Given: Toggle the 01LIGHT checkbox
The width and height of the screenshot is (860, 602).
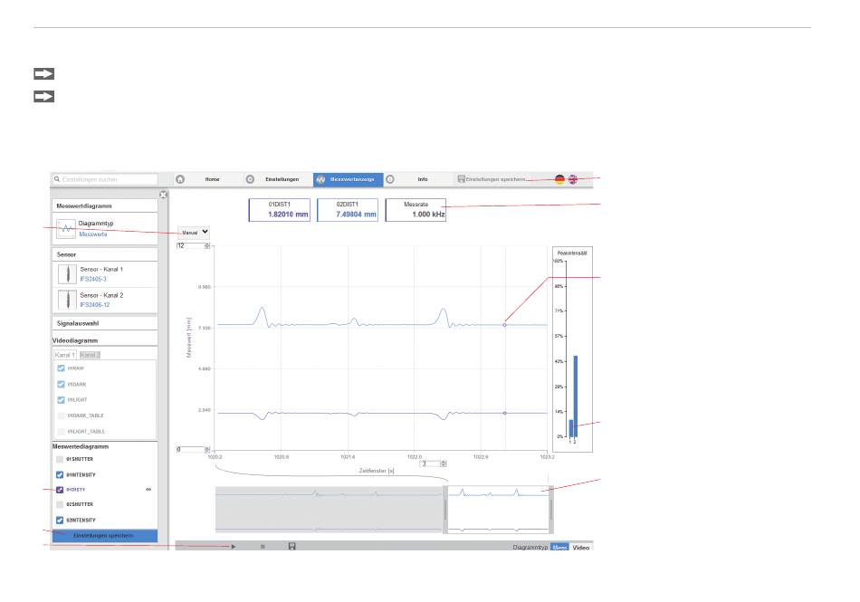Looking at the screenshot, I should (x=61, y=400).
